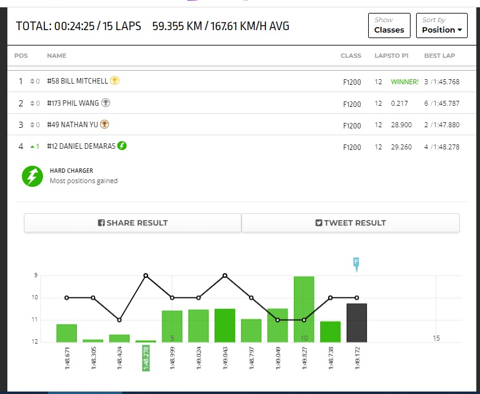Click the BEST LAP column header

[439, 56]
